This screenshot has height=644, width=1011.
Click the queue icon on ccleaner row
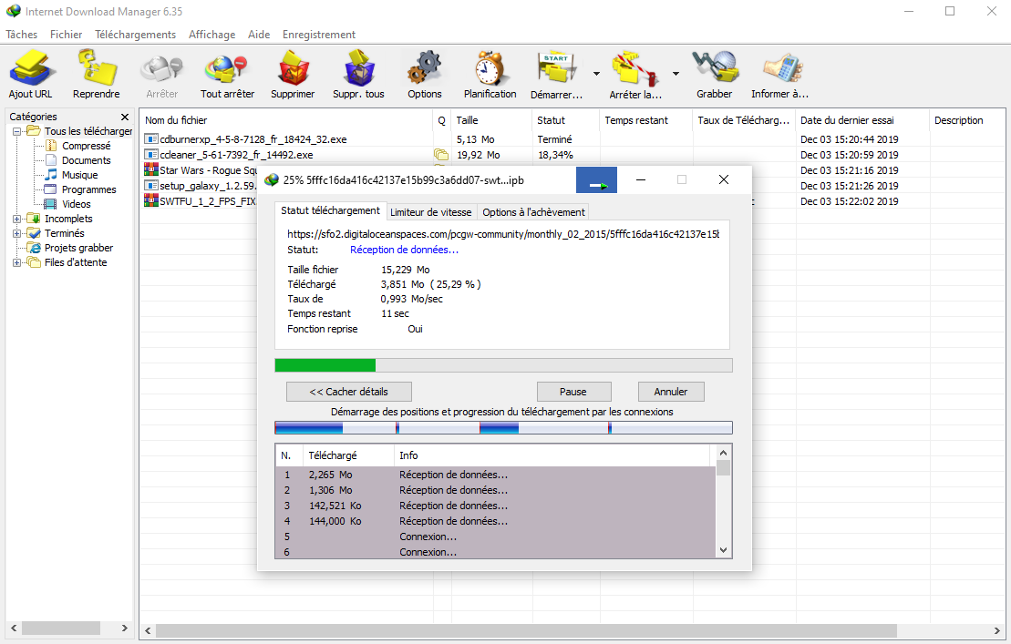(x=441, y=155)
